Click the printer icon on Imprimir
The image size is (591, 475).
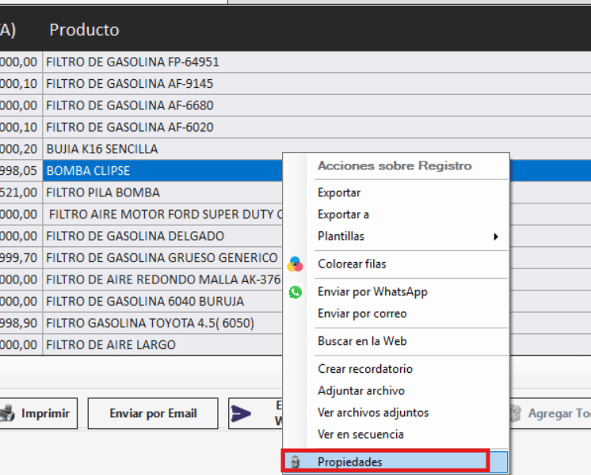[x=8, y=413]
